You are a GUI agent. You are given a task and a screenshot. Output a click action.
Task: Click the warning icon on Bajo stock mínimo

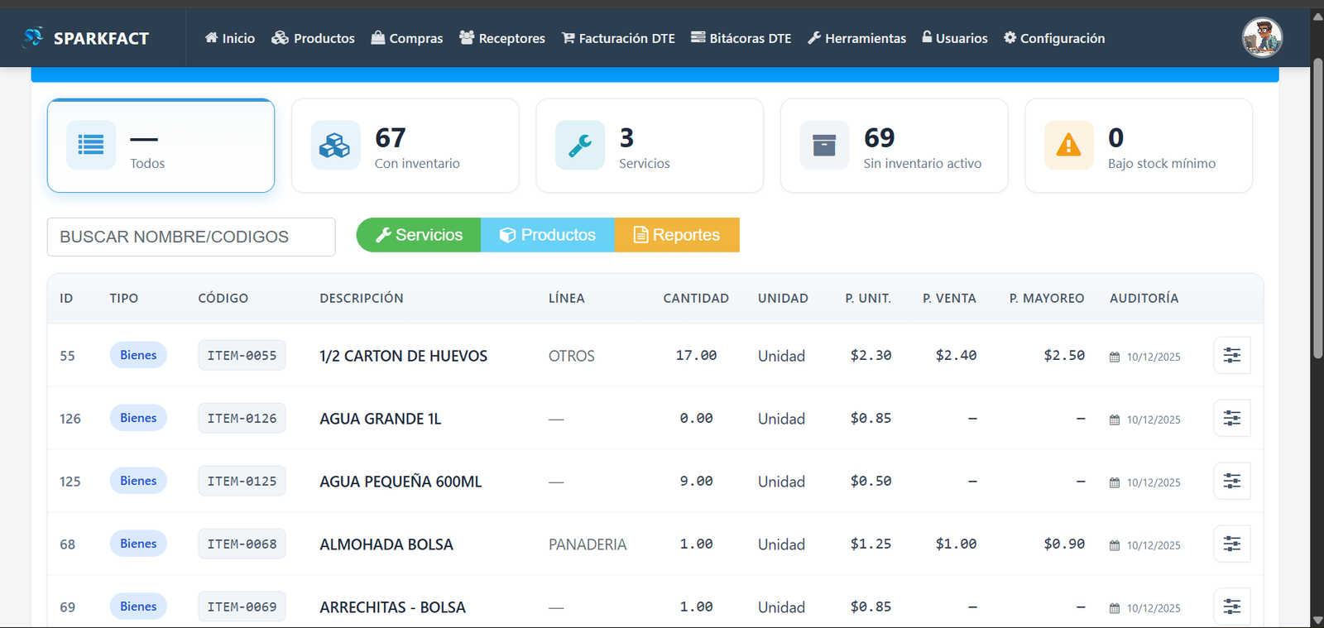[1068, 146]
